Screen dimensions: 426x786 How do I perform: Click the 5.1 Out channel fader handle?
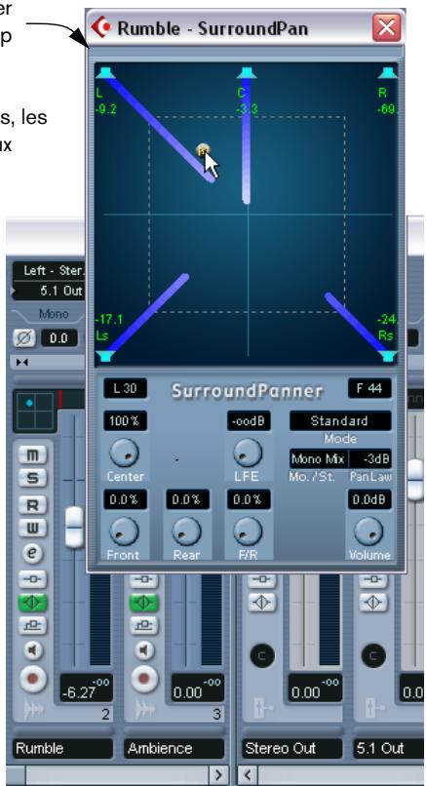pos(415,479)
